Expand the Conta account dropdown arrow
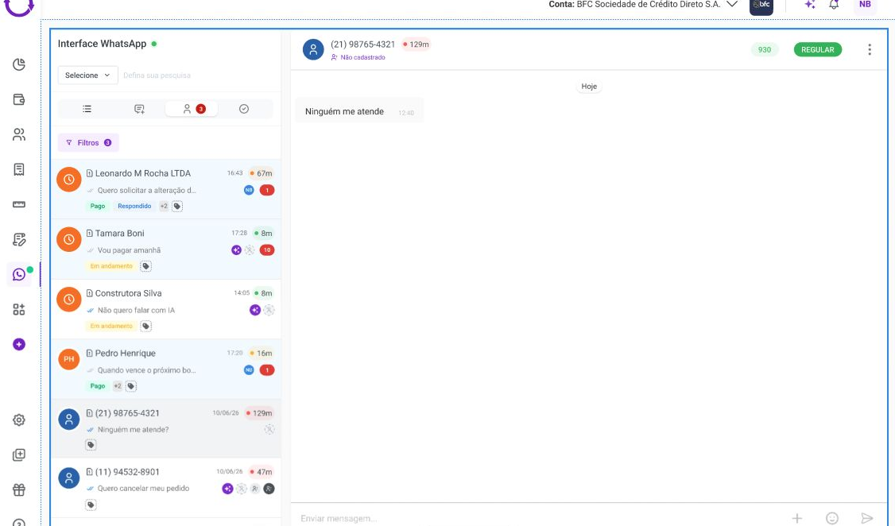This screenshot has width=895, height=526. (732, 5)
